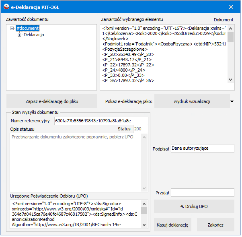This screenshot has width=242, height=237.
Task: Click the wydruk wizualizacji button
Action: (x=192, y=101)
